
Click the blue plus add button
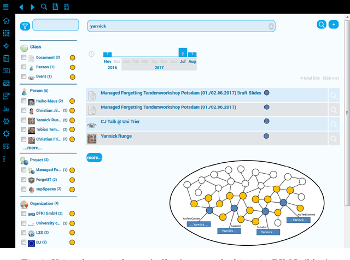click(x=334, y=25)
